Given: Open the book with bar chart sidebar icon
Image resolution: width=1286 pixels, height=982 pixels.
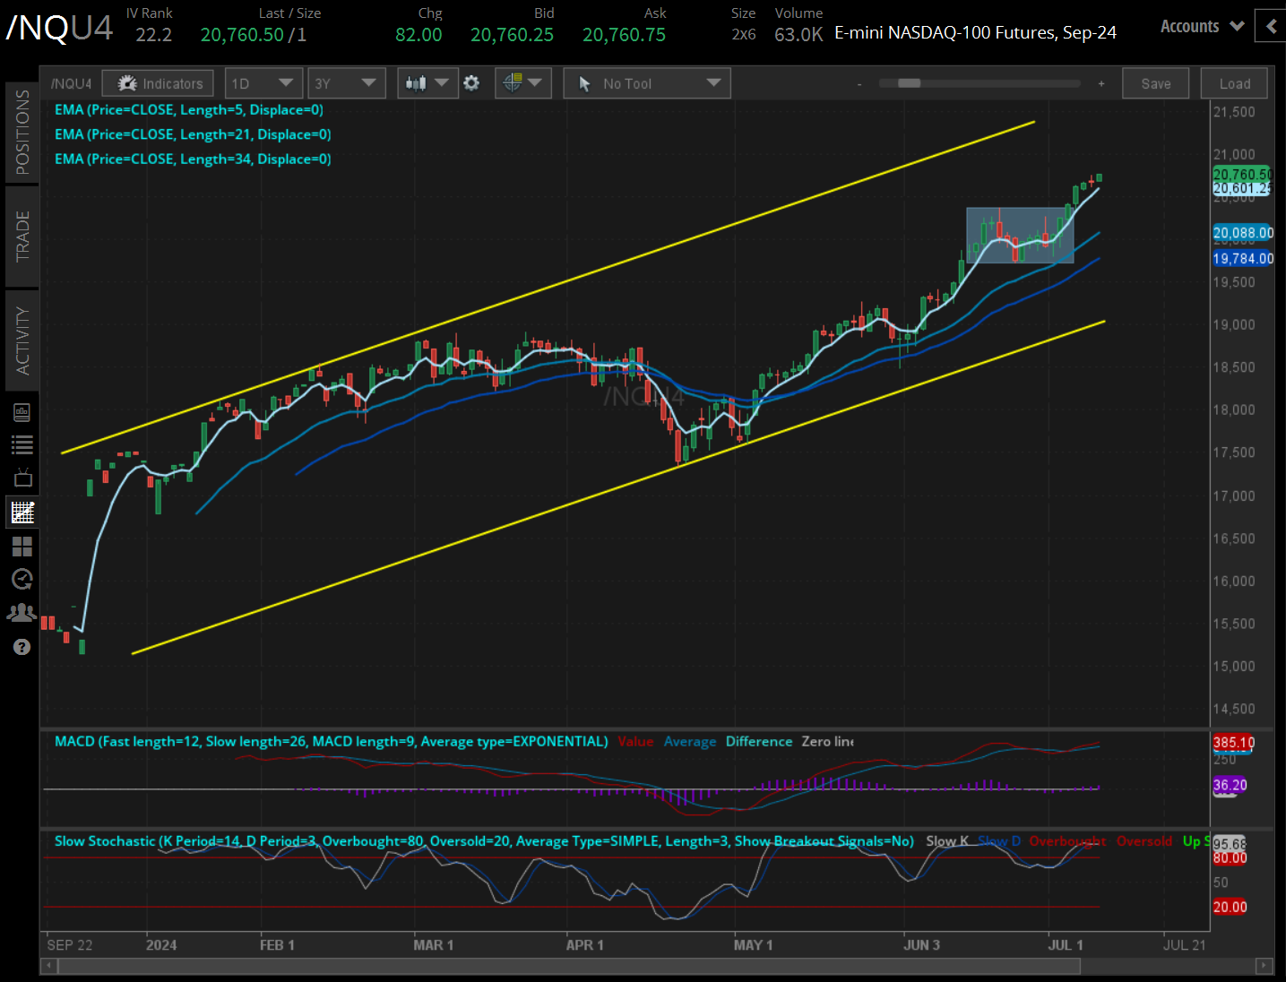Looking at the screenshot, I should pos(22,412).
